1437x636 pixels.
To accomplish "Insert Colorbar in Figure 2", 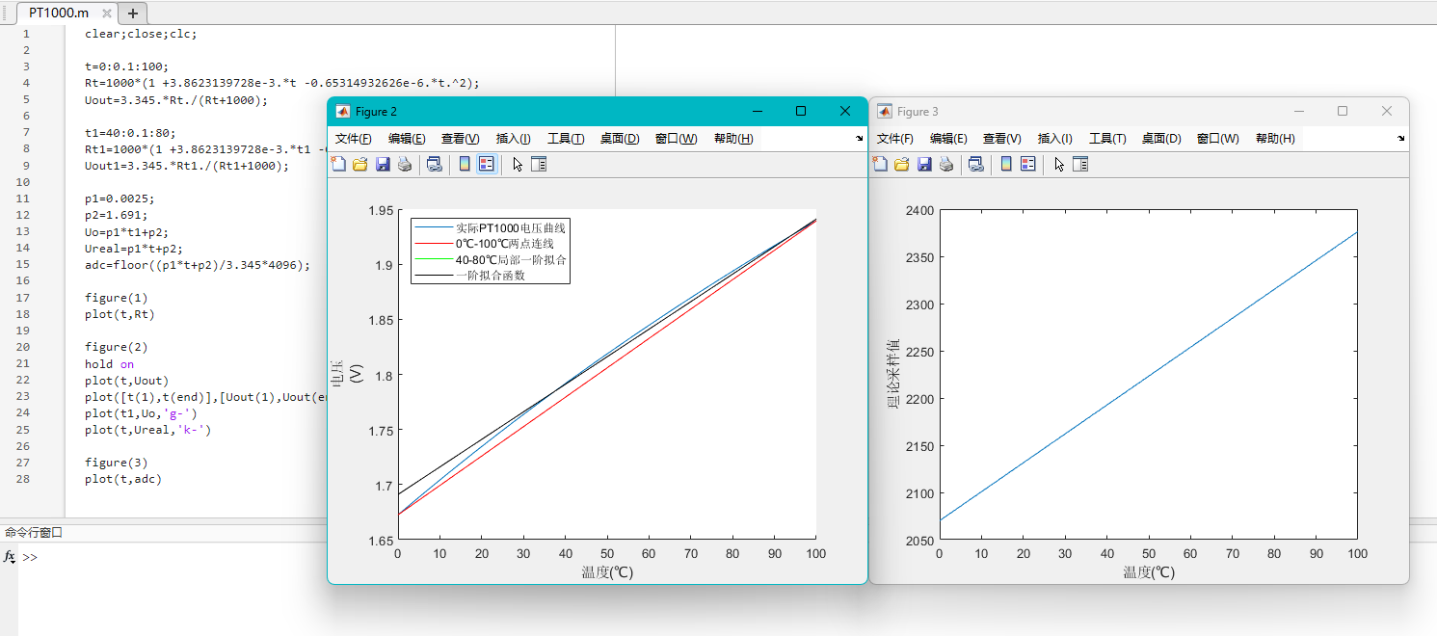I will (465, 164).
